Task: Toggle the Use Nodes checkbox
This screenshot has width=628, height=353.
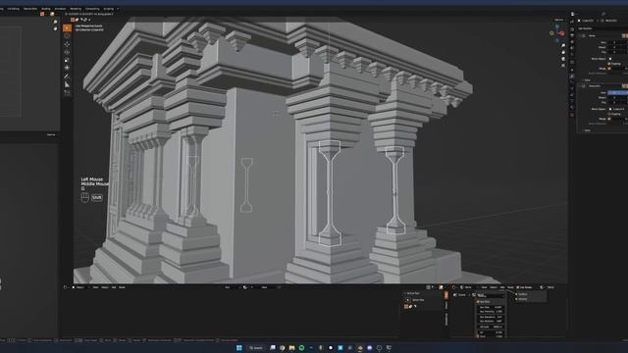Action: 517,287
